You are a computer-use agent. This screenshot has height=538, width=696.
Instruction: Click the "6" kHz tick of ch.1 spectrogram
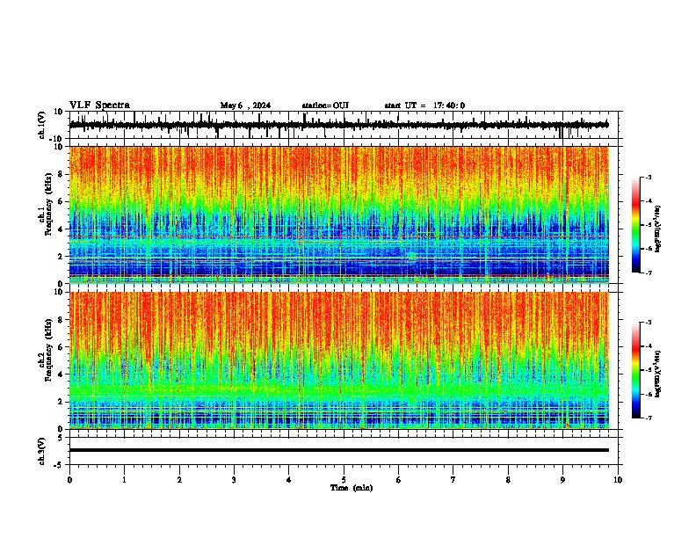coord(61,201)
